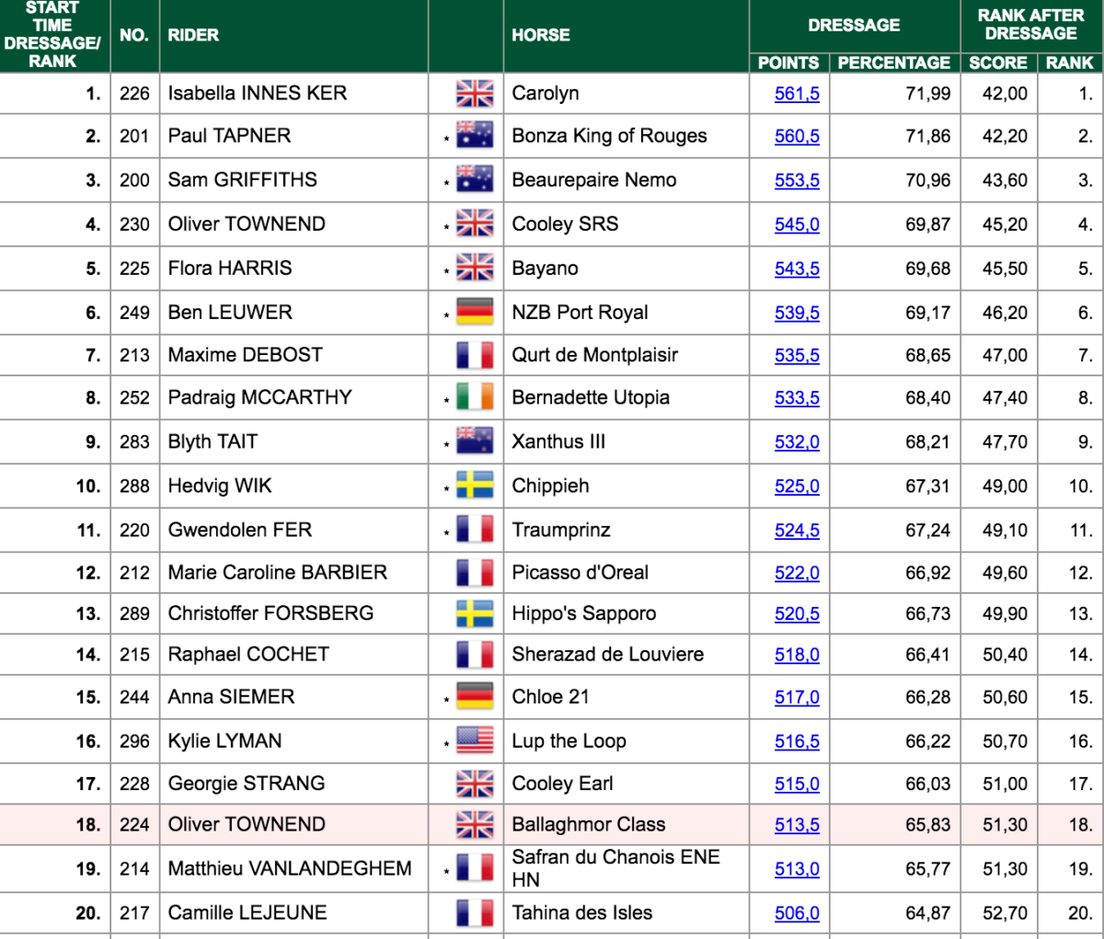The width and height of the screenshot is (1104, 939).
Task: Click the rider name Isabella INNES KER
Action: point(258,93)
